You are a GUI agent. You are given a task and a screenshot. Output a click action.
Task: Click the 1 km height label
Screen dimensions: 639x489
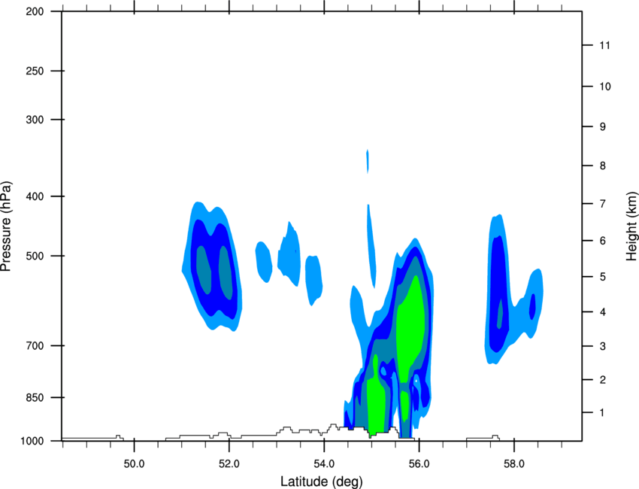(x=603, y=413)
